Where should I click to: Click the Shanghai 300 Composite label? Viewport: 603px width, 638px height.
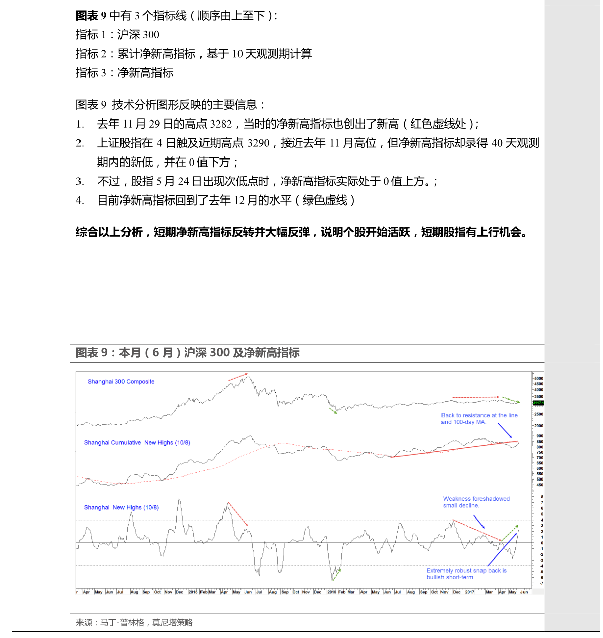121,382
